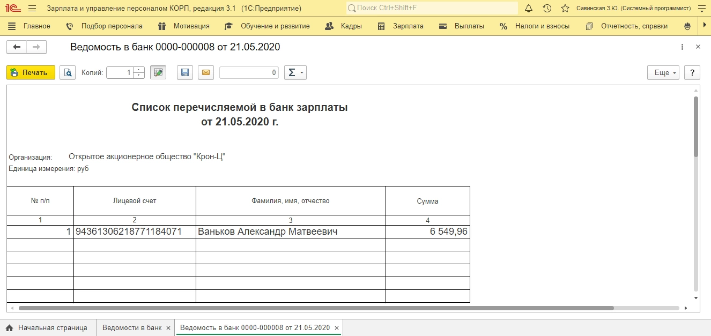Open notifications bell
The height and width of the screenshot is (336, 711).
click(528, 8)
